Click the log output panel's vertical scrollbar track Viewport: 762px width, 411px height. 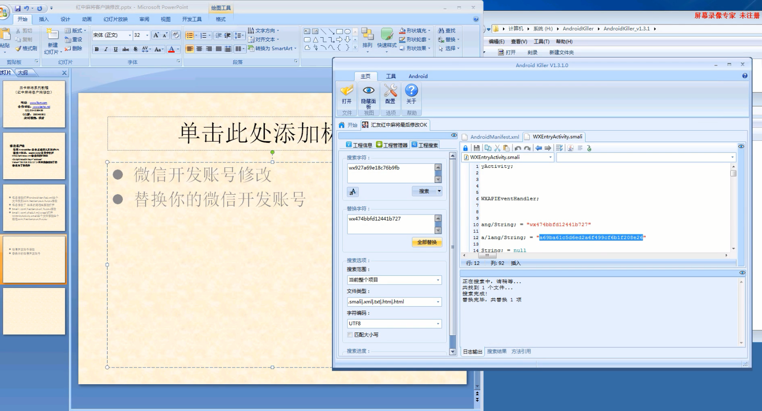tap(742, 312)
